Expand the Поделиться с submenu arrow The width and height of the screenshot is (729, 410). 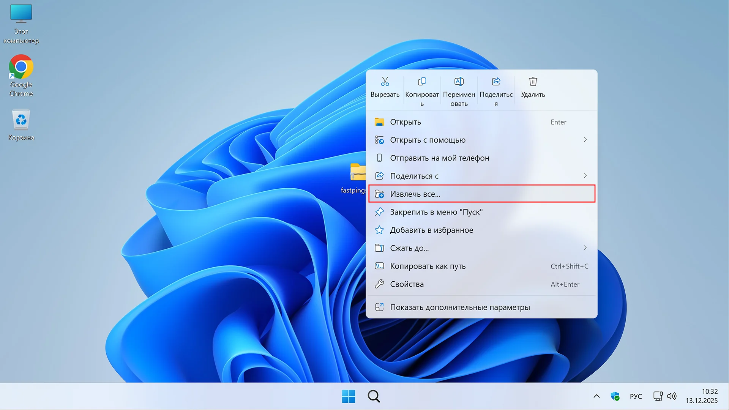[x=585, y=176]
